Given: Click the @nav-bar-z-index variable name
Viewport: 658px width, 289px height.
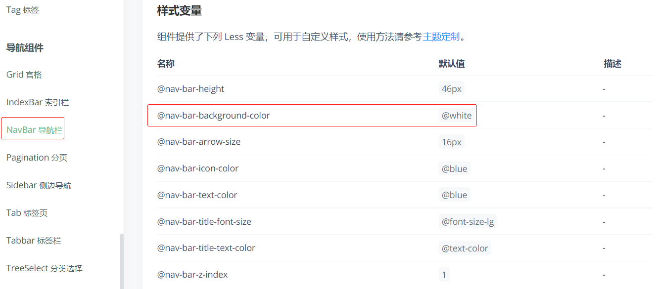Looking at the screenshot, I should point(192,275).
